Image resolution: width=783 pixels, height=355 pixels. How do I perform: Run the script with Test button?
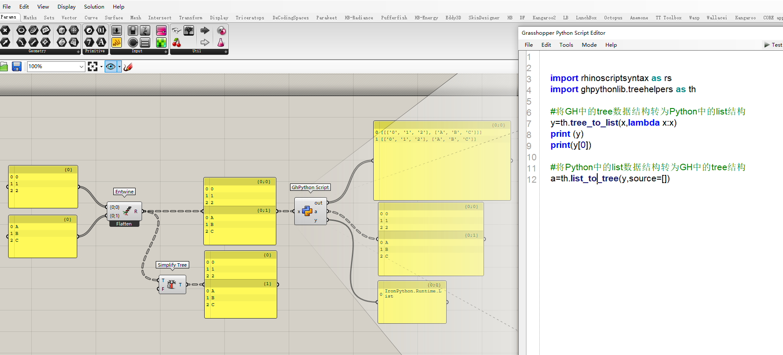(x=773, y=45)
